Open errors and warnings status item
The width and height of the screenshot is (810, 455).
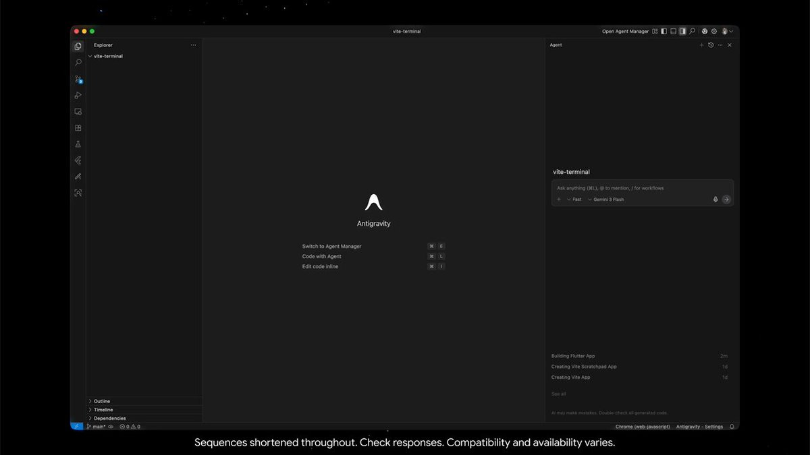[130, 427]
